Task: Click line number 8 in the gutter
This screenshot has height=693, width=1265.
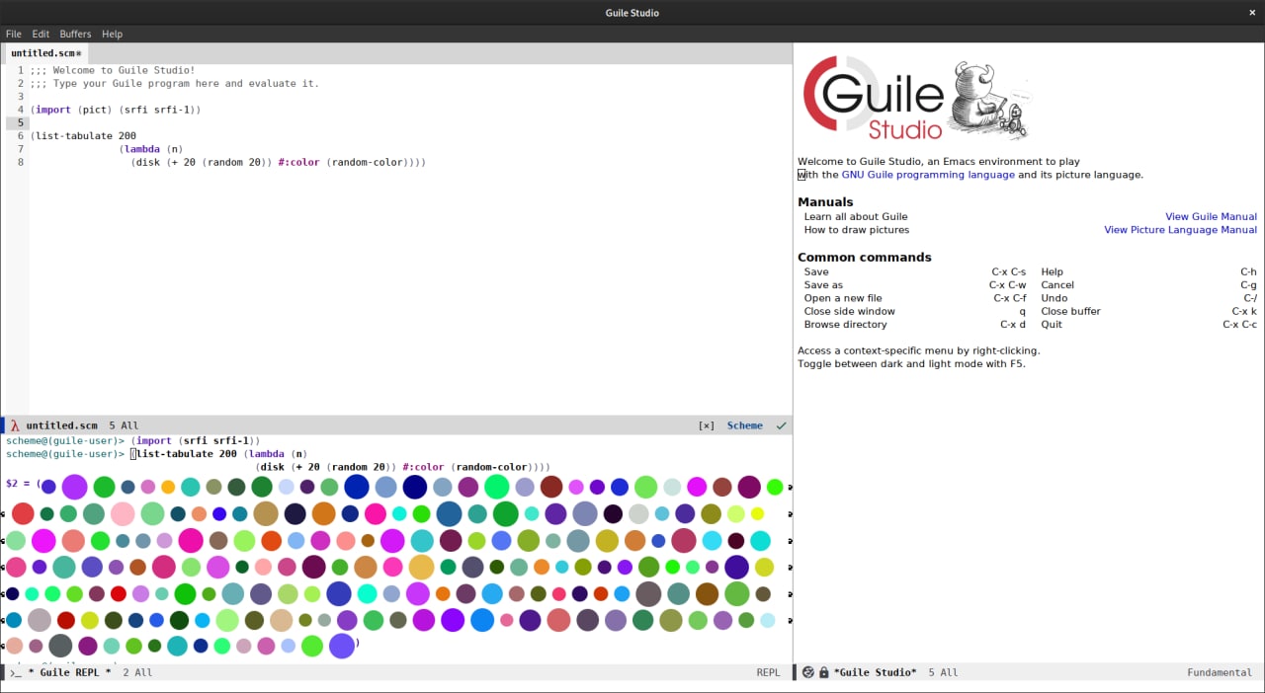Action: [20, 162]
